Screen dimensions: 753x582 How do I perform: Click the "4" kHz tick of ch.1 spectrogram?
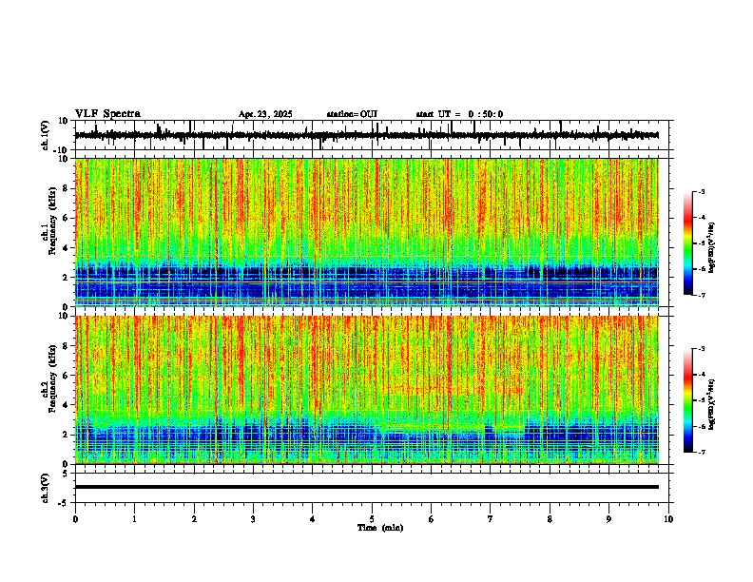67,248
